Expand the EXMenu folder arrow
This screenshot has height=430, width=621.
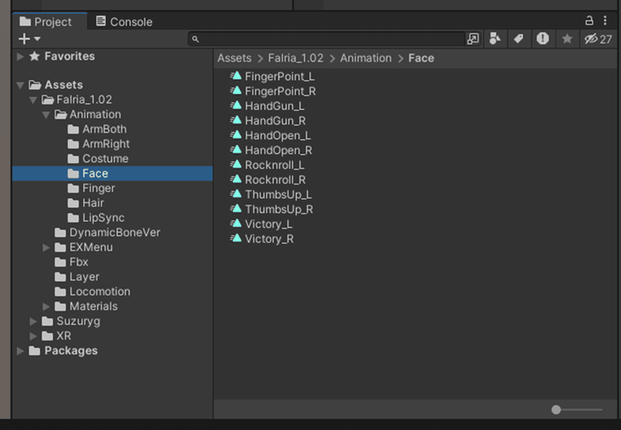(46, 248)
